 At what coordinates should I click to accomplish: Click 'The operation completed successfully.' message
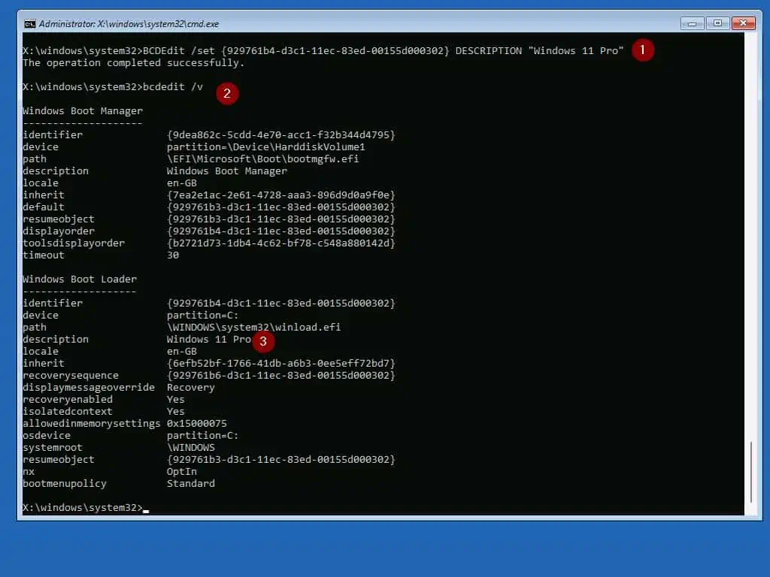tap(134, 63)
